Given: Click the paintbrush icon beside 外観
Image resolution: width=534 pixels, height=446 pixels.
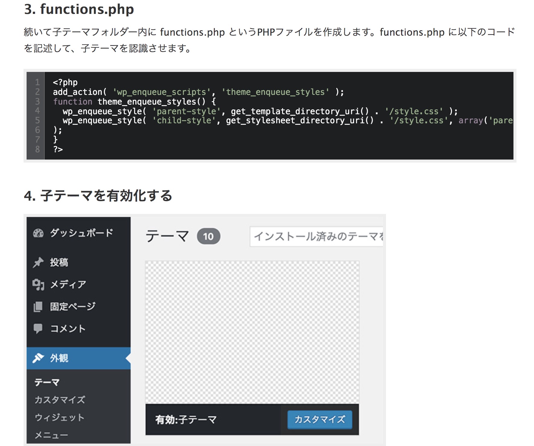Looking at the screenshot, I should (x=38, y=358).
